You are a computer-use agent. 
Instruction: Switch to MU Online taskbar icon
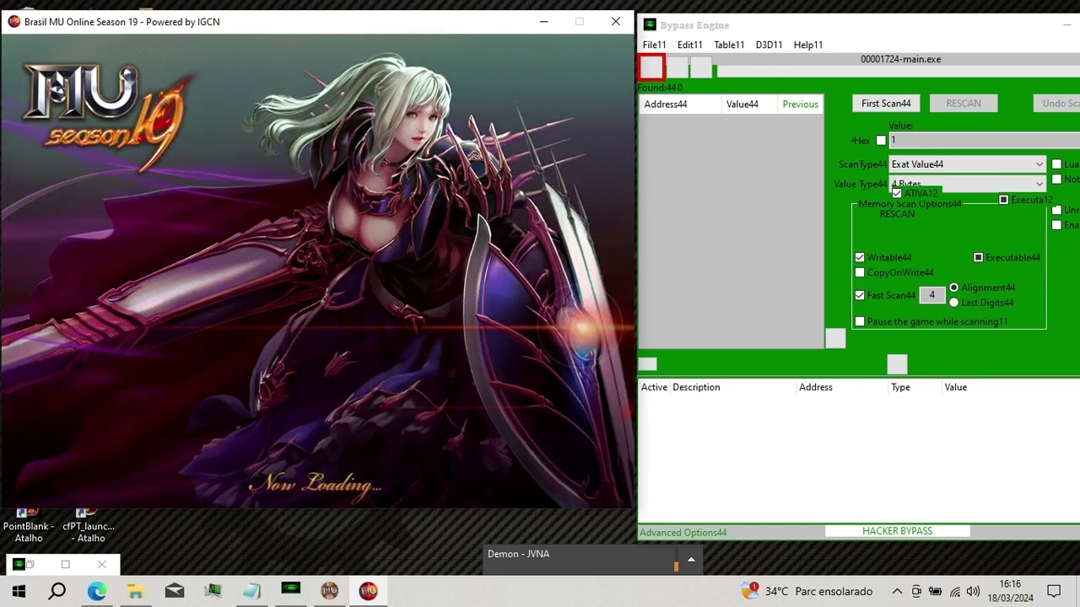click(368, 591)
